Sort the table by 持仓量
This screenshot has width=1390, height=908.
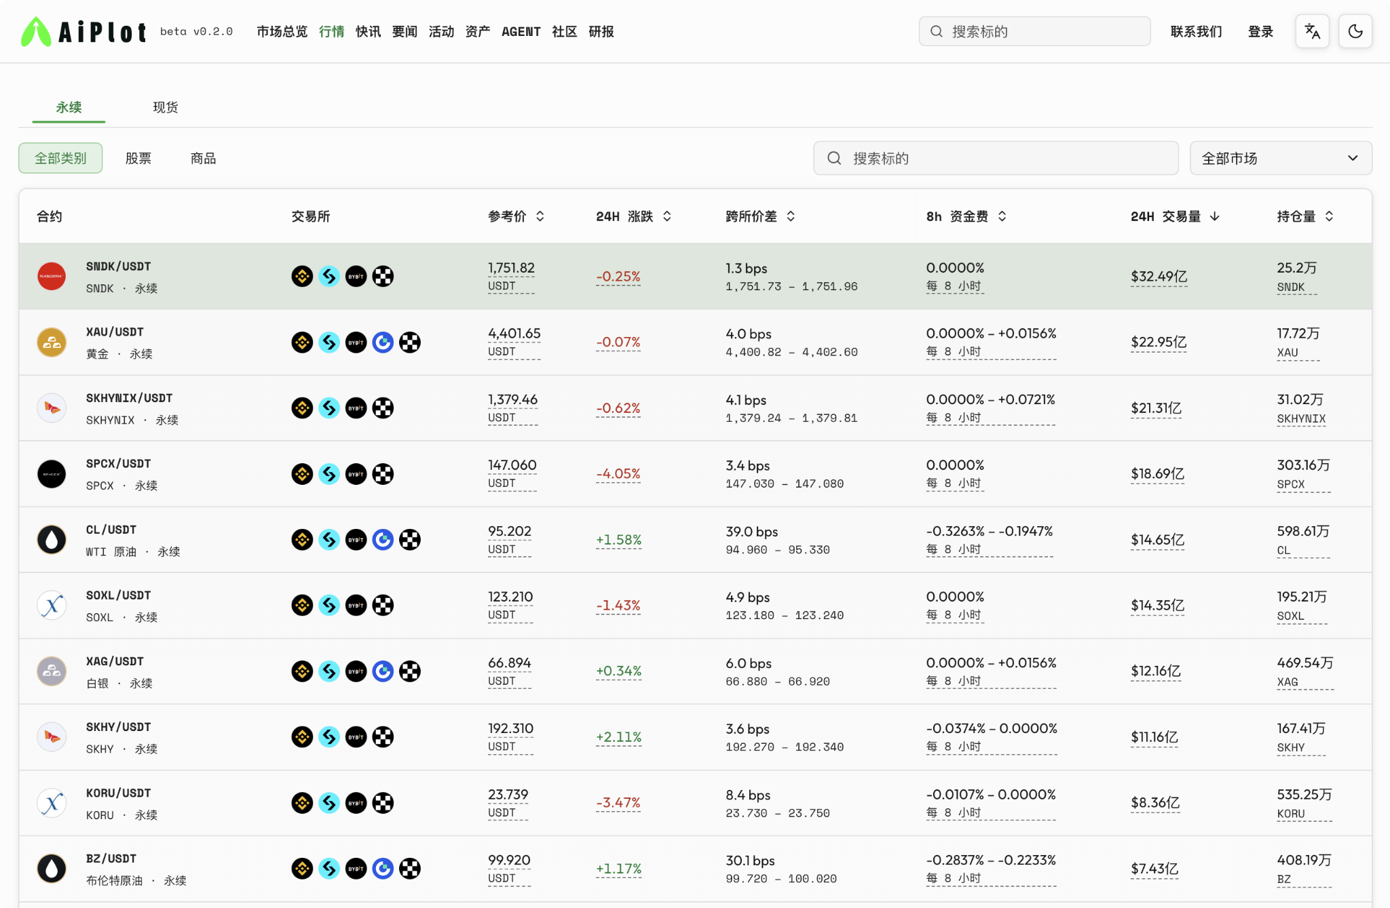pyautogui.click(x=1305, y=216)
